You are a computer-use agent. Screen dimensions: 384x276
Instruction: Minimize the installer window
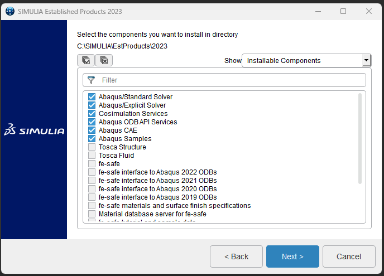point(318,11)
